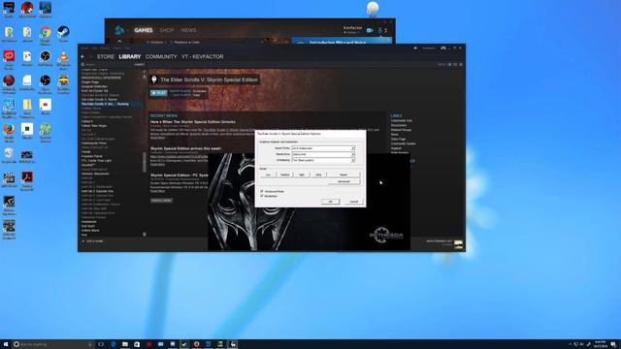The width and height of the screenshot is (621, 349).
Task: Click the Cortana search box on taskbar
Action: (53, 344)
